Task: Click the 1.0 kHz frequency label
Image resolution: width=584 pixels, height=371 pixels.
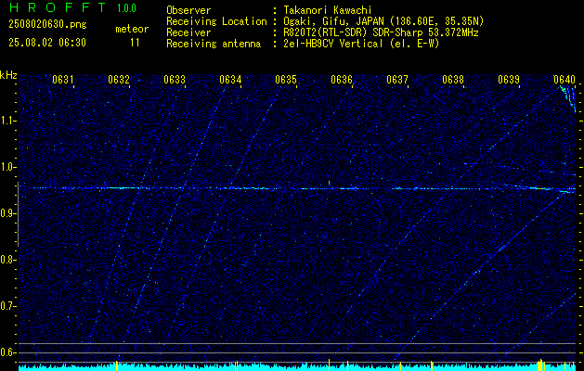Action: click(7, 167)
